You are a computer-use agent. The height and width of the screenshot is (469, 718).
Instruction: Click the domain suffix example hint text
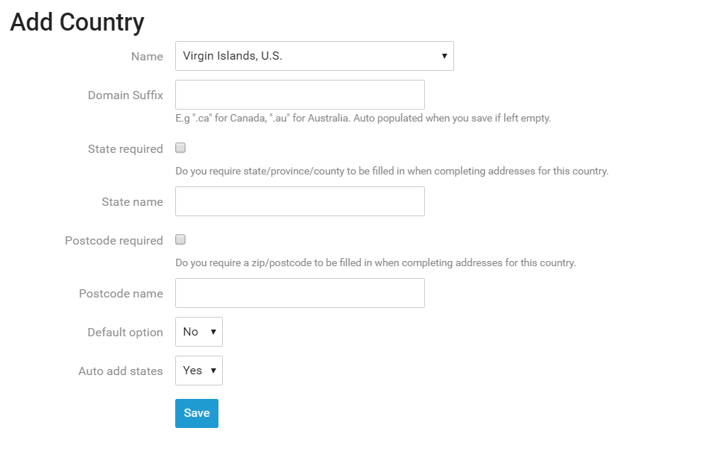(x=363, y=118)
